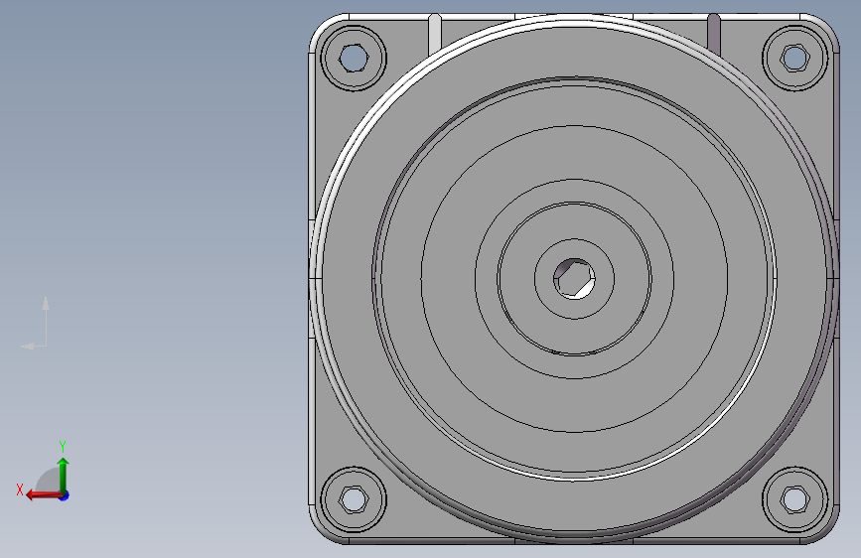This screenshot has height=558, width=861.
Task: Select the top-left corner hex socket screw
Action: pos(354,58)
